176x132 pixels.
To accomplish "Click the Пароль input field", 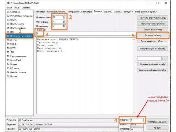I will pyautogui.click(x=137, y=120).
